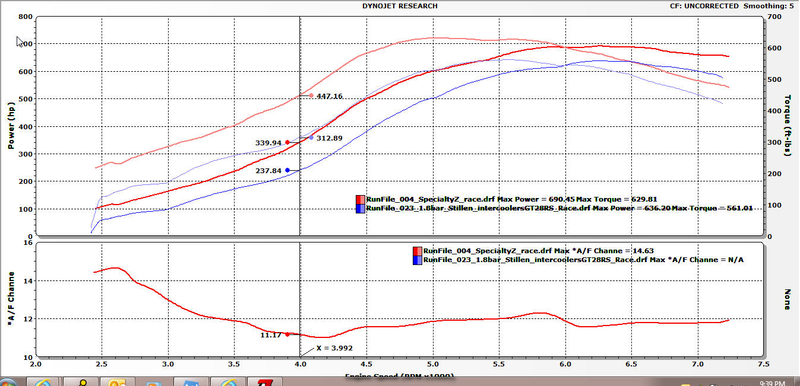The image size is (800, 386).
Task: Select the 237.84 blue data point
Action: pos(287,170)
